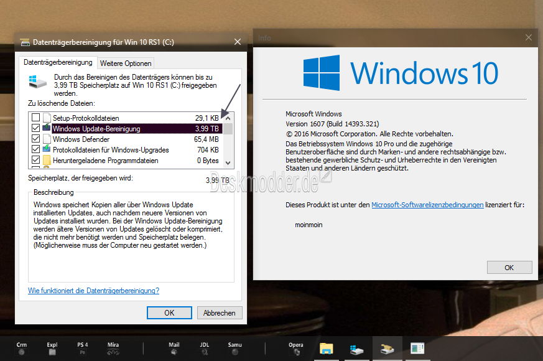Screen dimensions: 543x361
Task: Click the file list scroll down arrow
Action: [228, 162]
